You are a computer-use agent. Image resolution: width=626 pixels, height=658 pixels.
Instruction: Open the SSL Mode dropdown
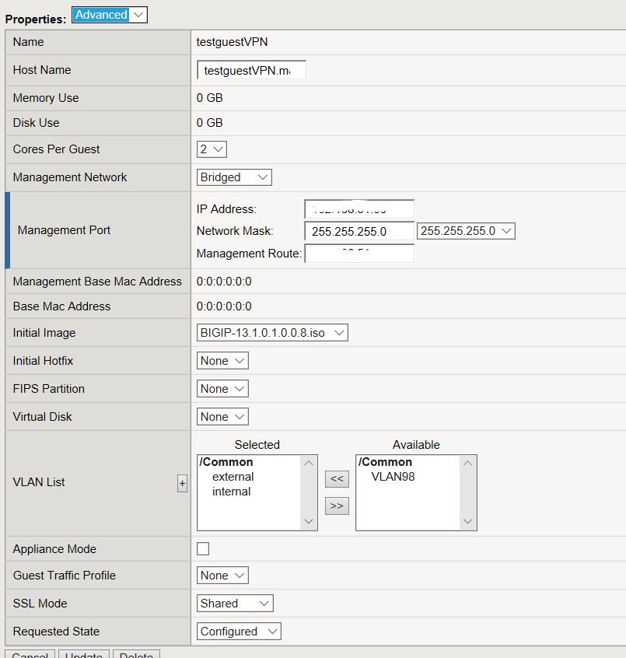pos(235,604)
